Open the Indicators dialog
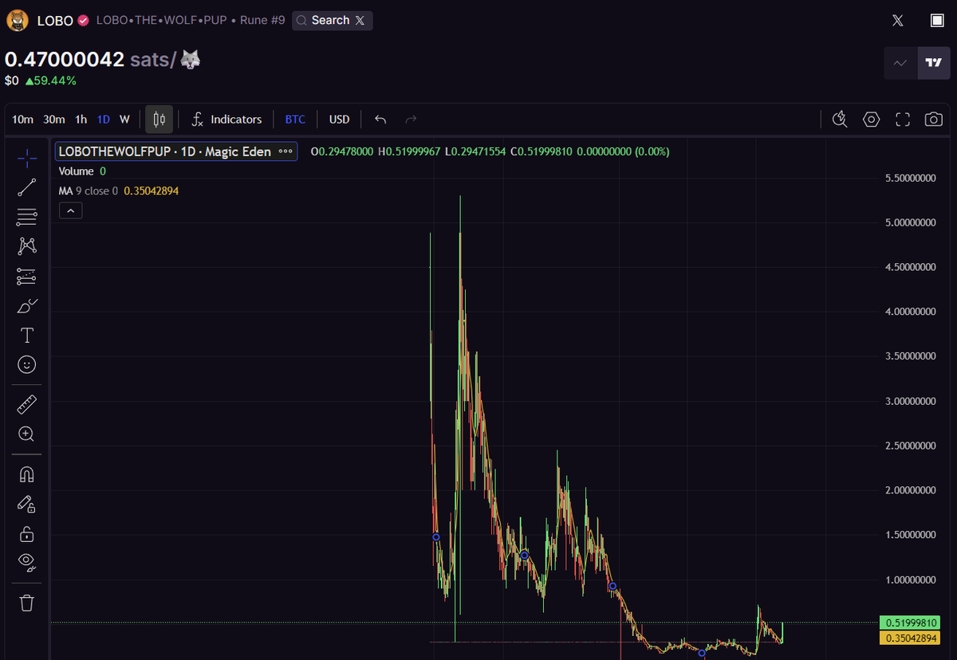The width and height of the screenshot is (957, 660). pyautogui.click(x=226, y=120)
